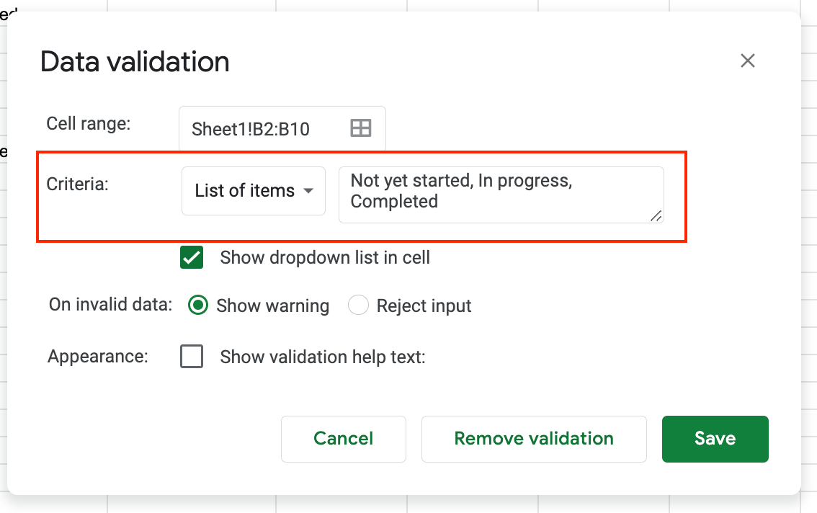
Task: Click the Save button
Action: (x=714, y=439)
